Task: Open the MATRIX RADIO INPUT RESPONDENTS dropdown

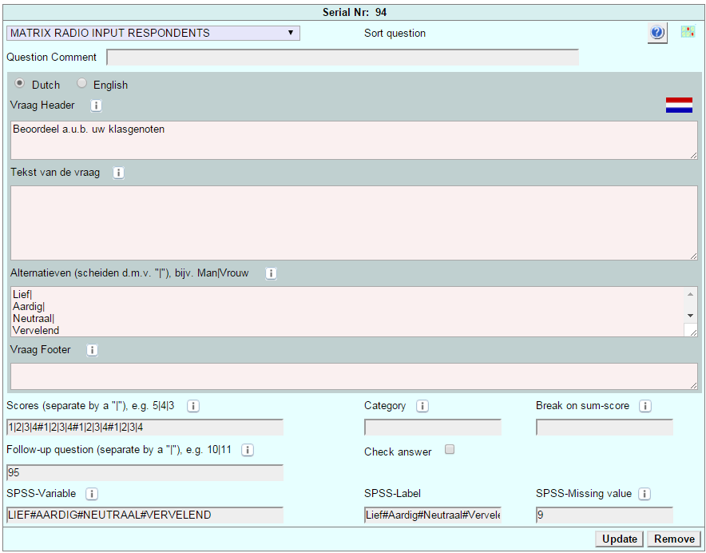Action: pos(153,34)
